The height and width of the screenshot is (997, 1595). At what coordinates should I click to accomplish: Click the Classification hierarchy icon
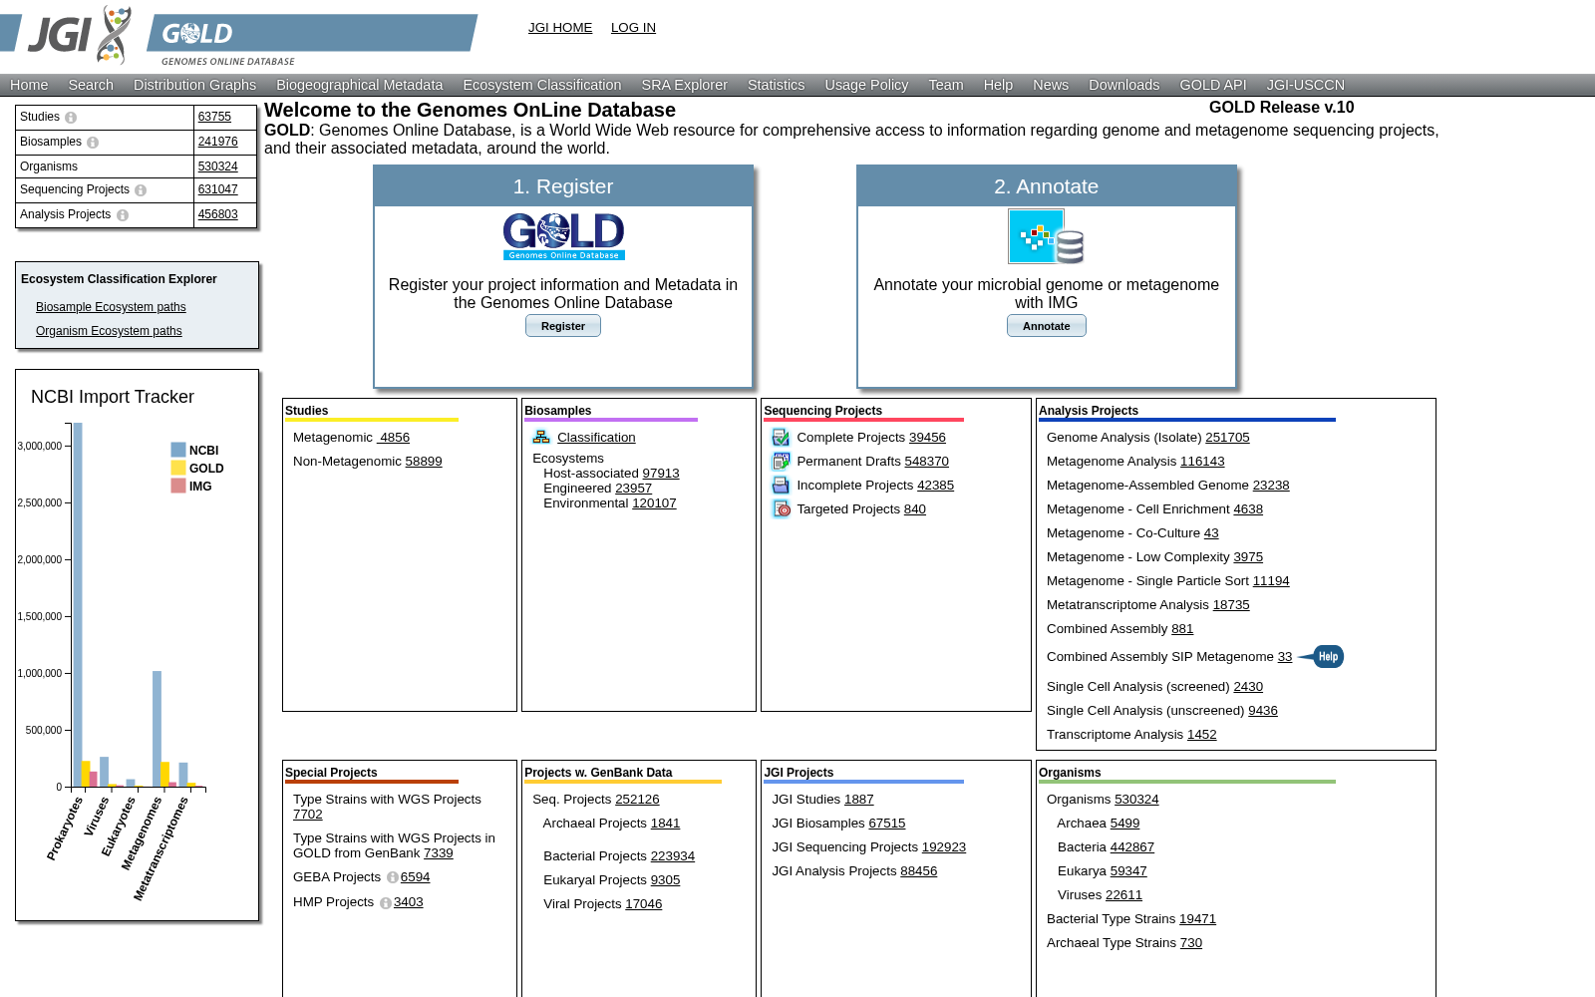point(541,437)
